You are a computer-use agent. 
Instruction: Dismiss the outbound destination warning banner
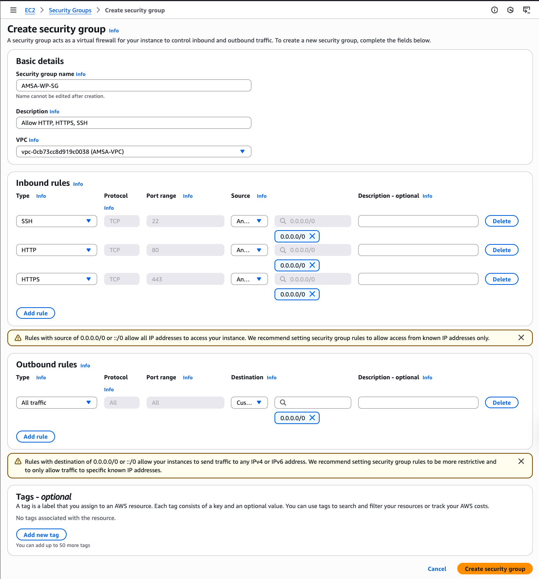[521, 461]
